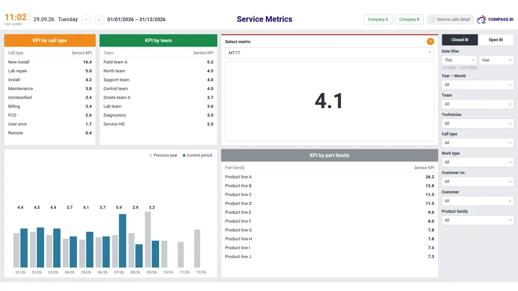Click the Company B button
Screen dimensions: 518x291
pyautogui.click(x=409, y=19)
